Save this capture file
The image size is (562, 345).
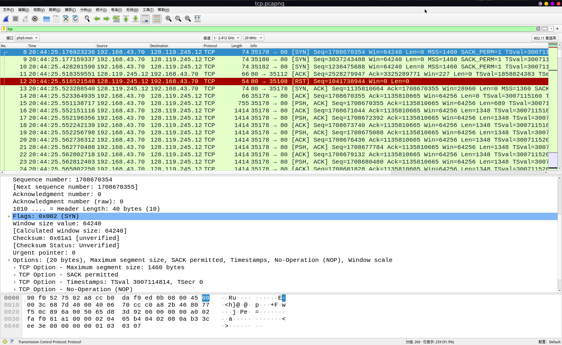(56, 19)
